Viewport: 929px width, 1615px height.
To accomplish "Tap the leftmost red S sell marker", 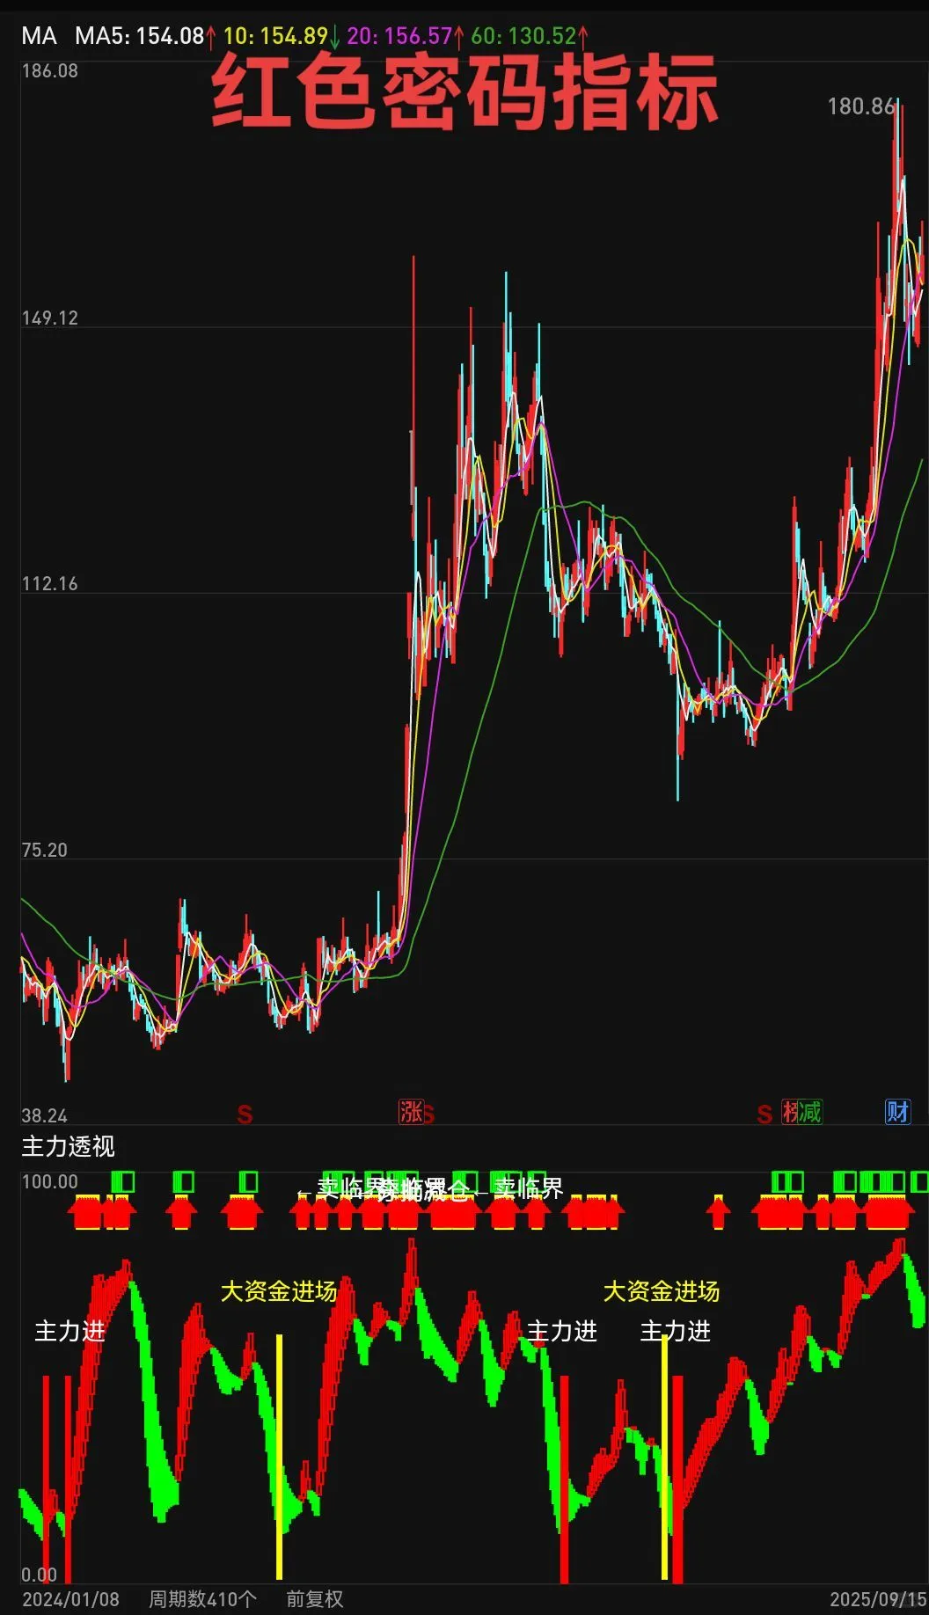I will [x=245, y=1114].
